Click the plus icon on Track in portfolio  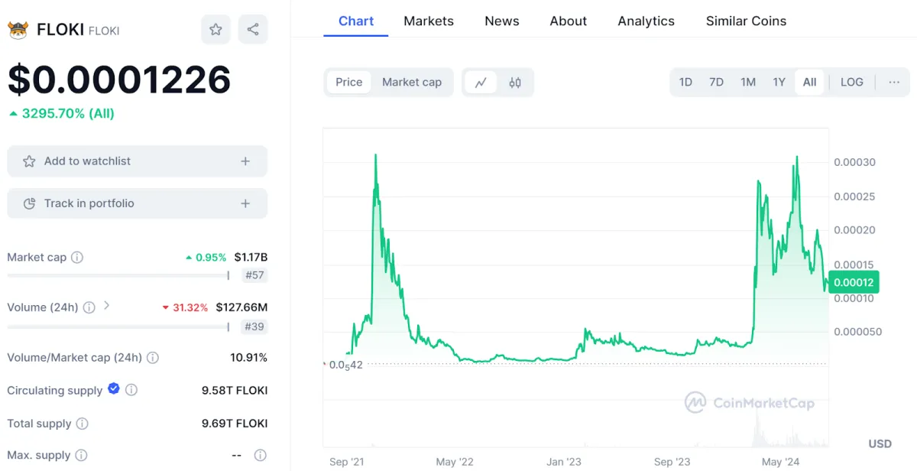click(245, 203)
